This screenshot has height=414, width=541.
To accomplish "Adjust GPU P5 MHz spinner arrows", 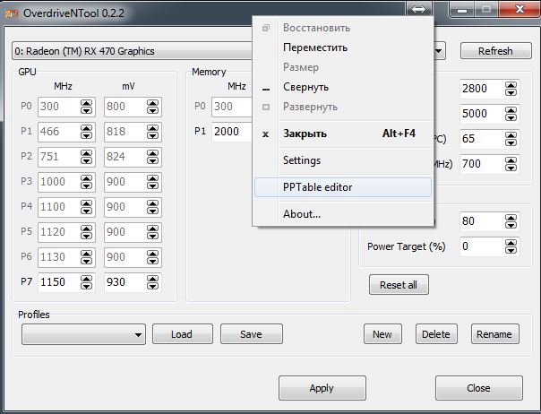I will coord(86,232).
